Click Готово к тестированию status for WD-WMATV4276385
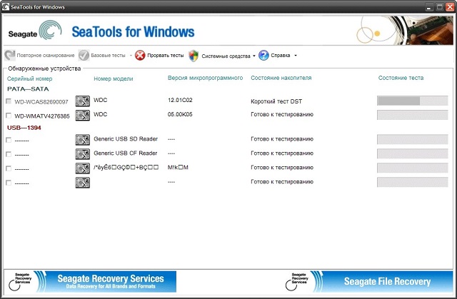 point(282,114)
